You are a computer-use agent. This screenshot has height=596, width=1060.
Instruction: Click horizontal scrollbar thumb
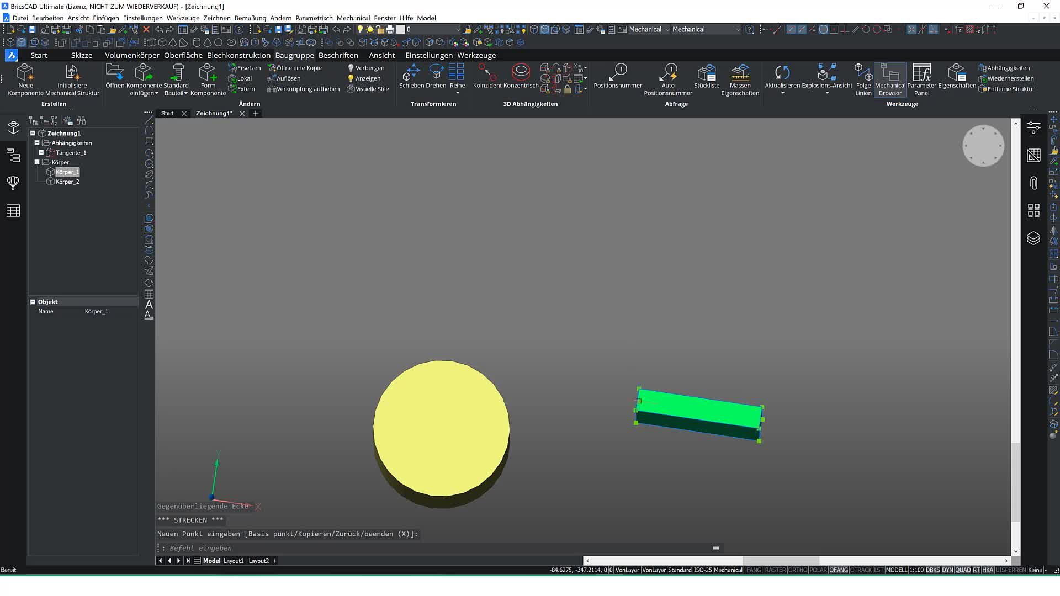click(x=781, y=560)
